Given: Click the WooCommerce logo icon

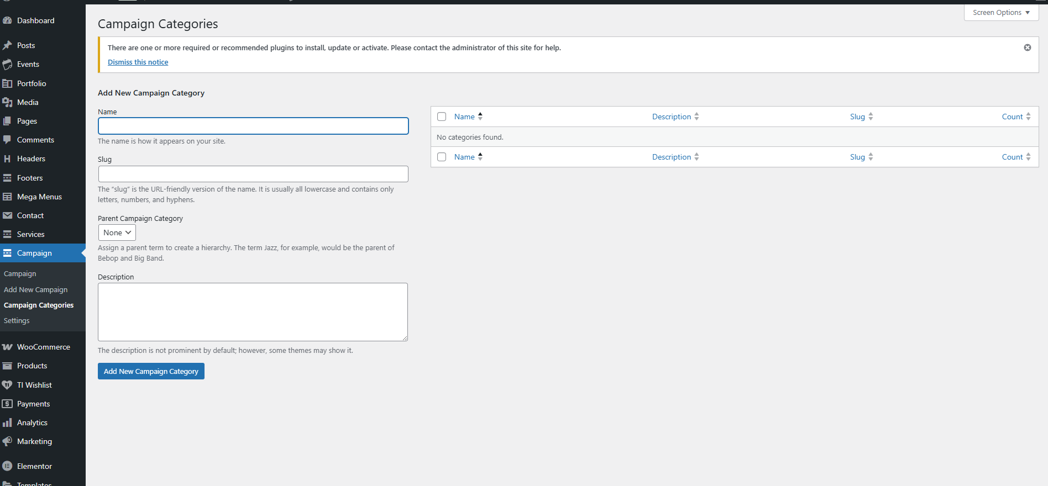Looking at the screenshot, I should coord(7,347).
